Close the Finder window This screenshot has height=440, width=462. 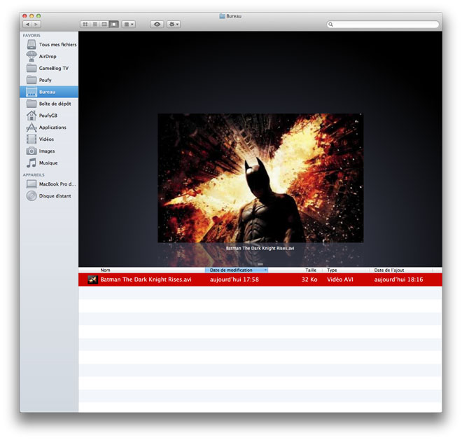[x=24, y=16]
